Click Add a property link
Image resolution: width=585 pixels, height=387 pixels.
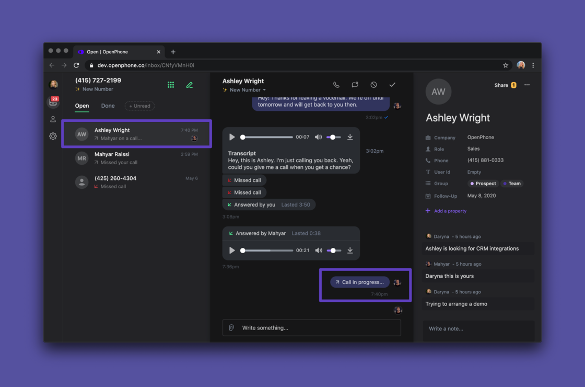pyautogui.click(x=446, y=211)
